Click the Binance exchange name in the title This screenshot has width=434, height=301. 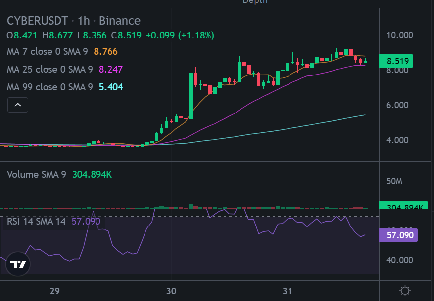120,21
